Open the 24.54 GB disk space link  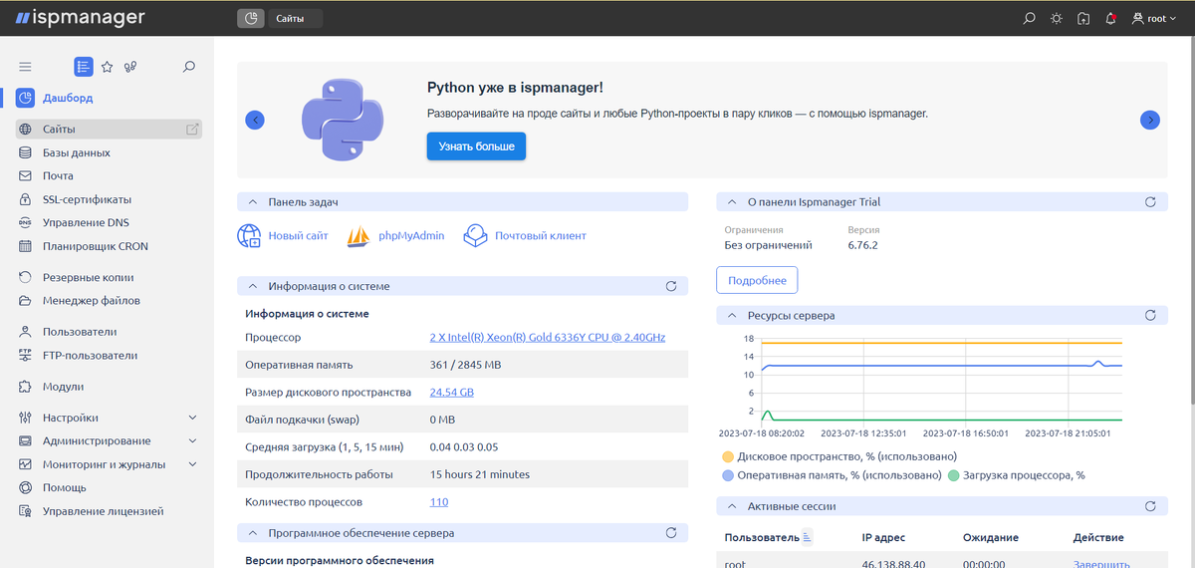pos(452,393)
